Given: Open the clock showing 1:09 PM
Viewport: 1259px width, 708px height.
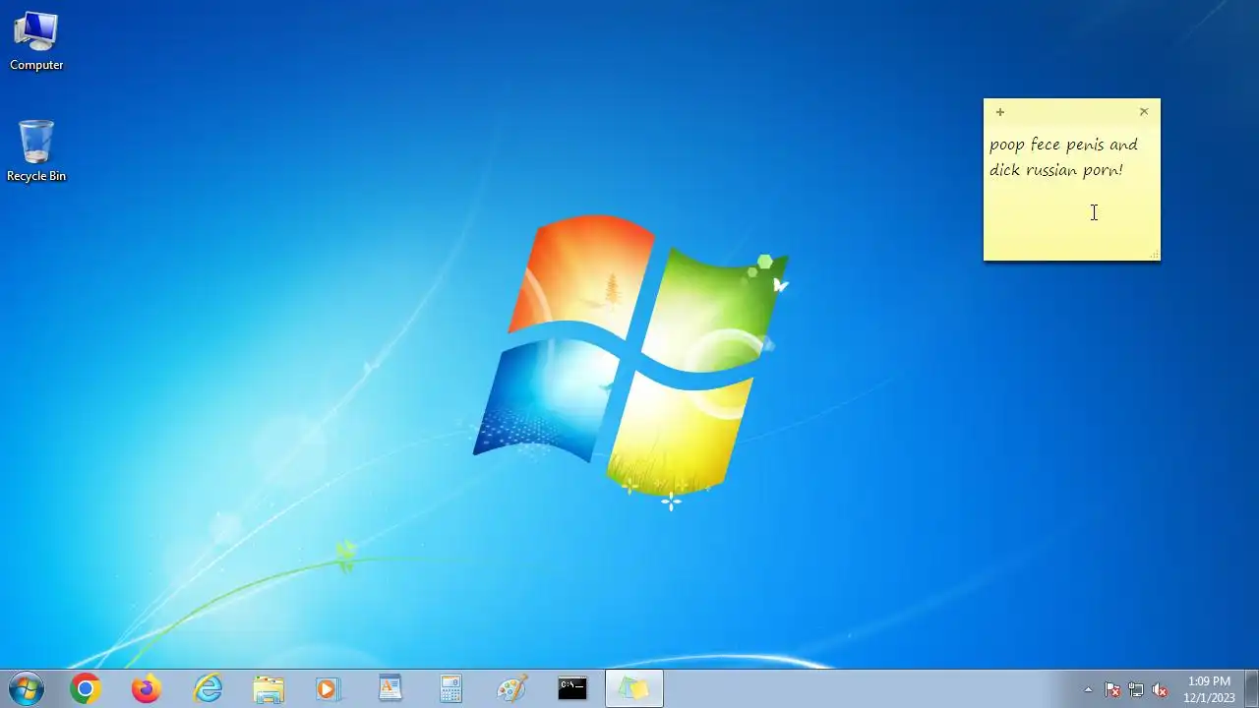Looking at the screenshot, I should click(x=1210, y=689).
